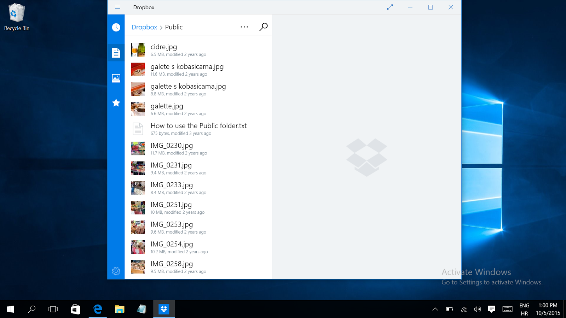566x318 pixels.
Task: Open the Recents clock icon in sidebar
Action: [x=116, y=27]
